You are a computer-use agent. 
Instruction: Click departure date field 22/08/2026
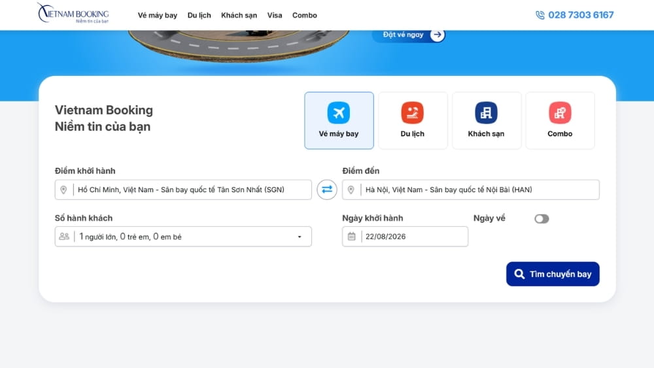(x=405, y=237)
